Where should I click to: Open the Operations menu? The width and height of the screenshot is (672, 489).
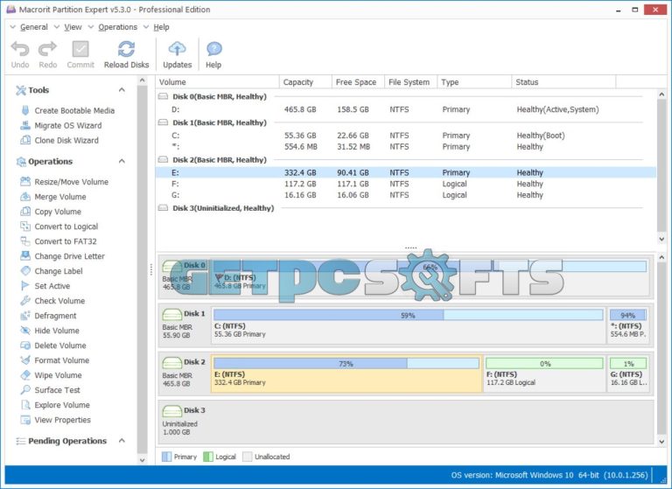click(x=117, y=27)
